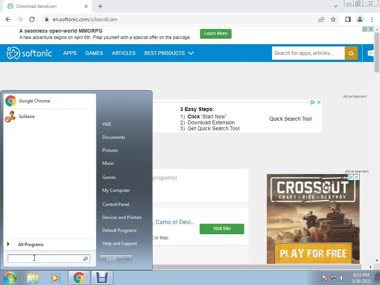Click the network tray icon
Viewport: 380px width, 285px height.
pos(334,278)
